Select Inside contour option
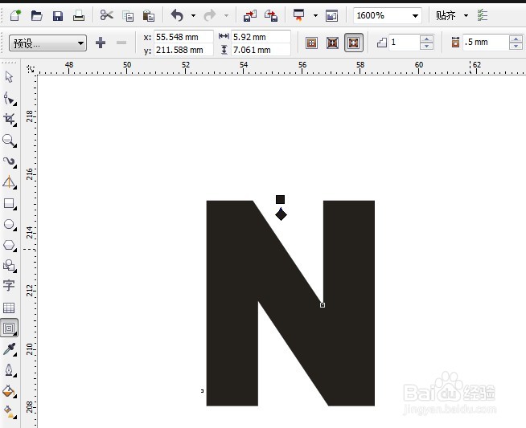Viewport: 526px width, 428px height. pyautogui.click(x=332, y=43)
